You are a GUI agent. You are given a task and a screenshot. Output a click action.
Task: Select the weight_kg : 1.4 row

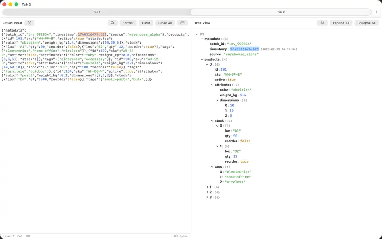[x=233, y=95]
